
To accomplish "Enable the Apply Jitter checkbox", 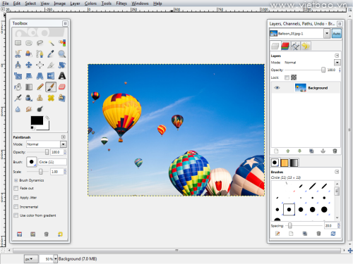I will pyautogui.click(x=16, y=198).
